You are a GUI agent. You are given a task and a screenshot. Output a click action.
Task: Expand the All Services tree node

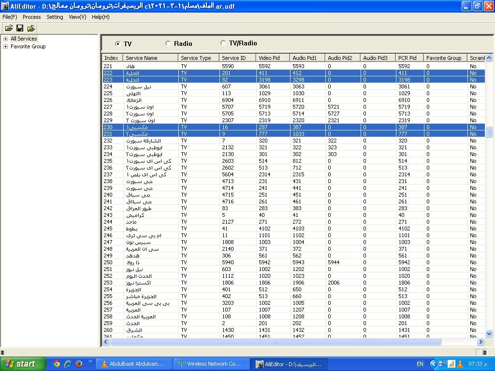tap(6, 39)
